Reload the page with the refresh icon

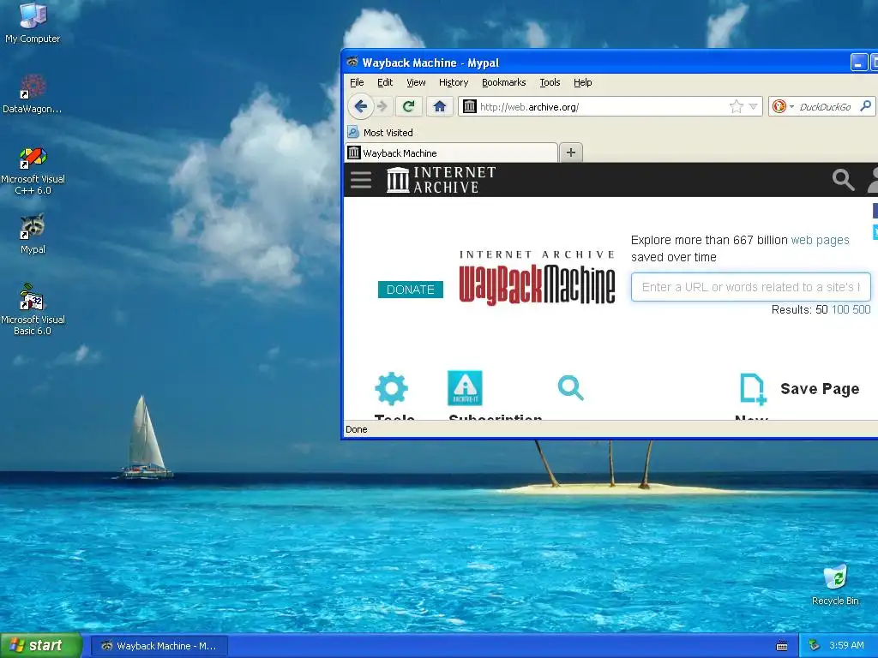(x=409, y=106)
